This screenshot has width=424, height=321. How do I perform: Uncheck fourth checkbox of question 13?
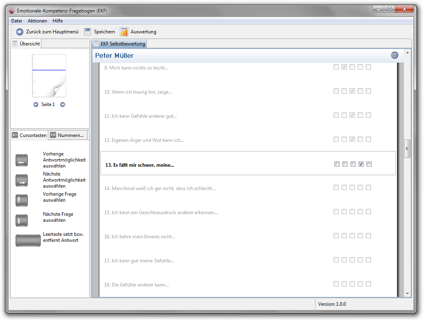tap(361, 164)
